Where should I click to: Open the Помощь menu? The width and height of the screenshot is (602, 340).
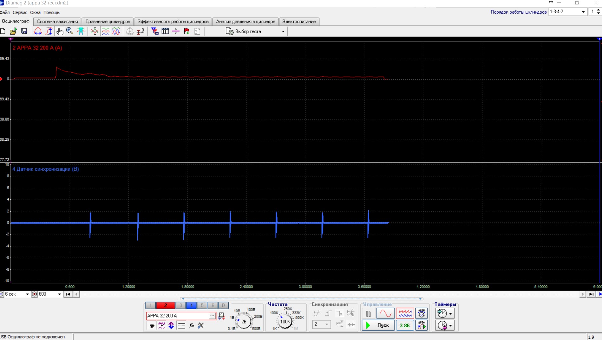(x=51, y=12)
